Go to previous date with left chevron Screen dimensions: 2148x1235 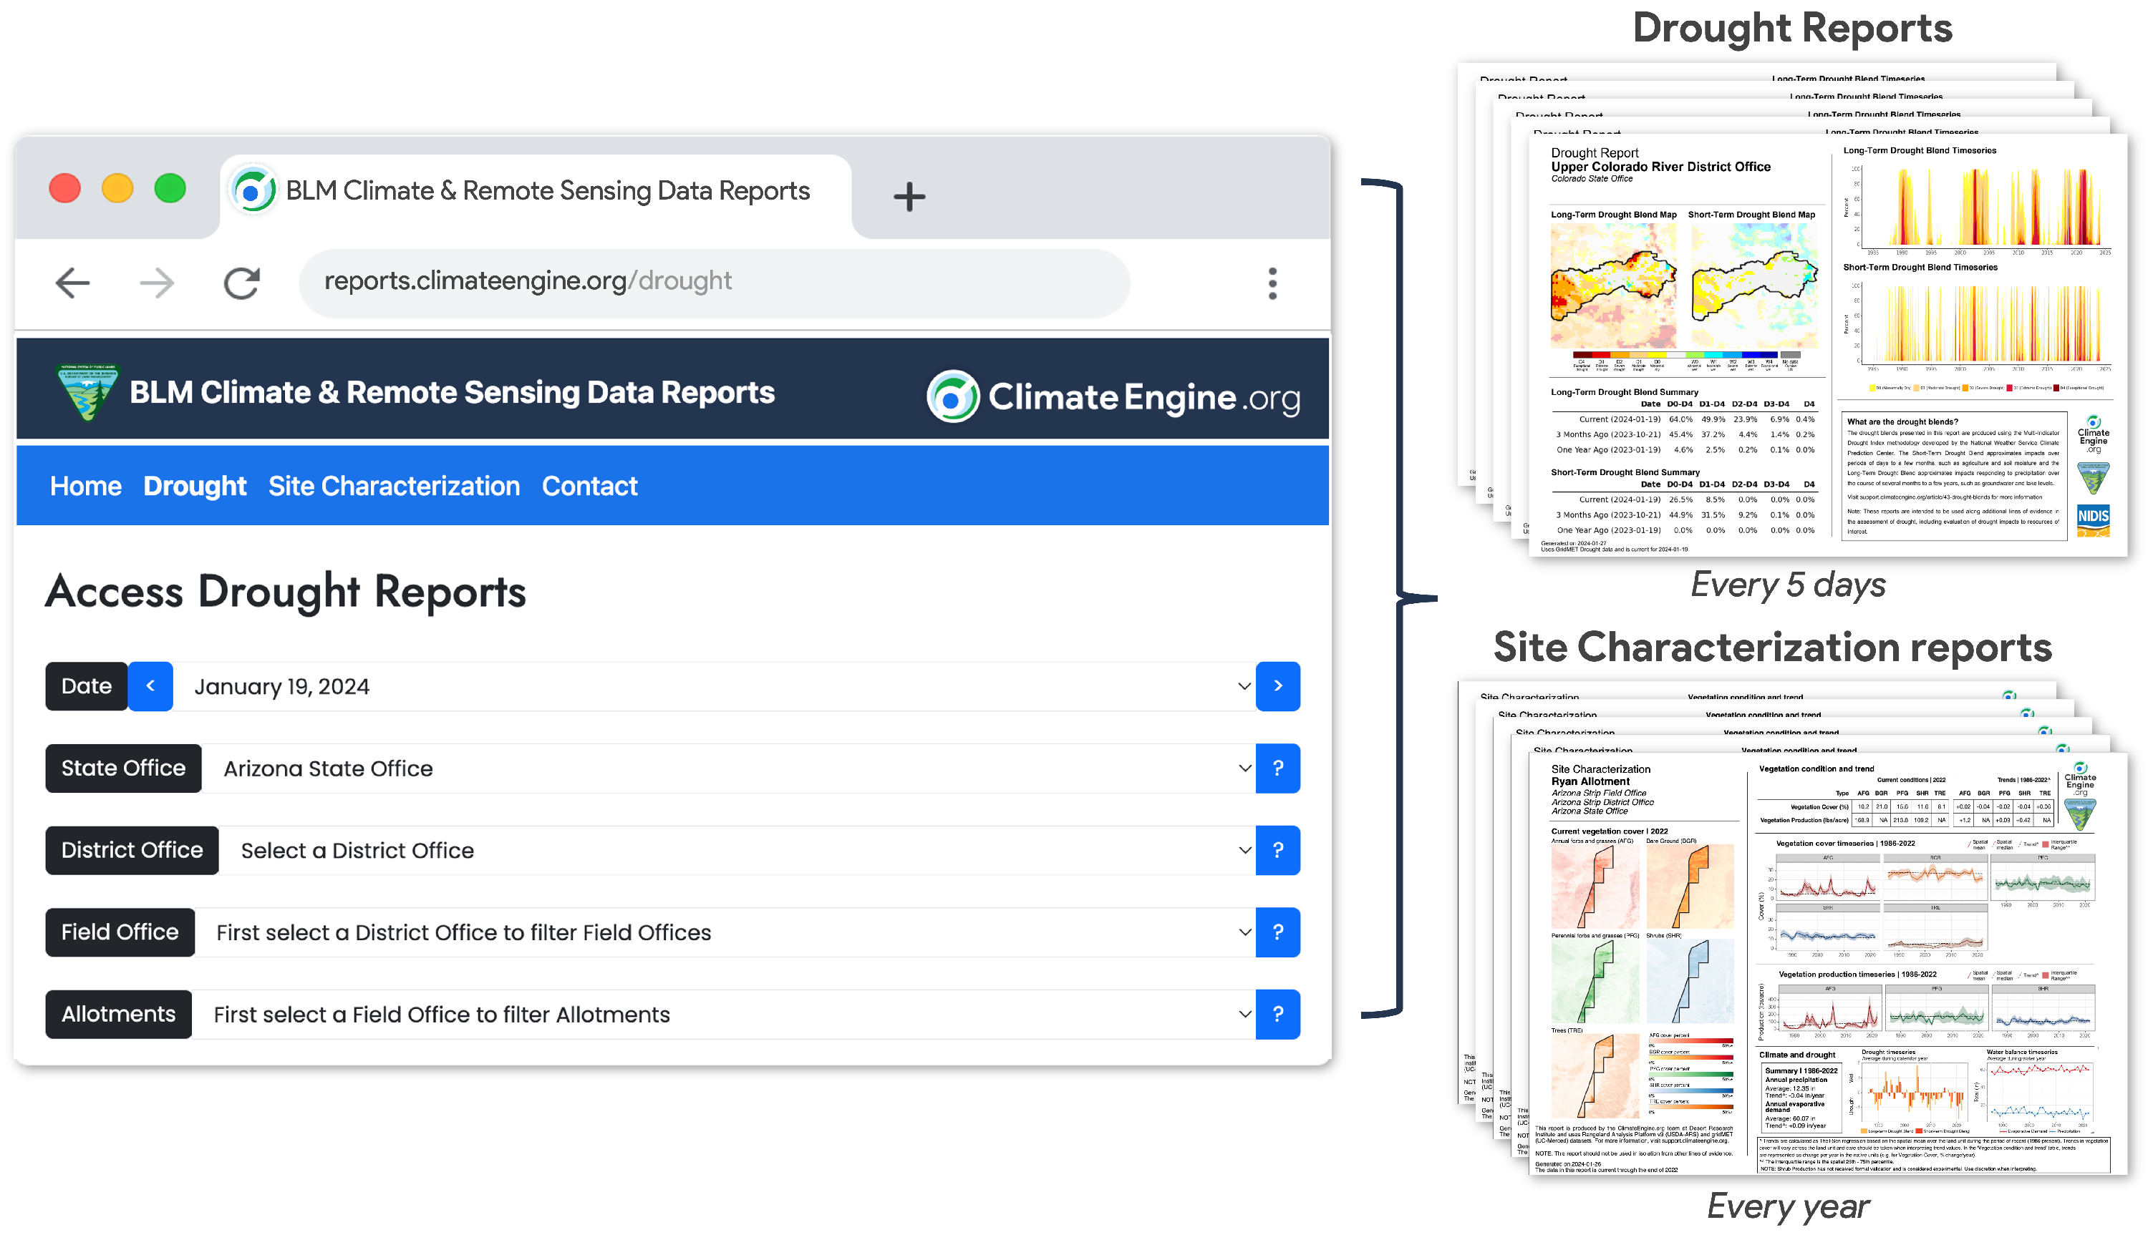(x=150, y=685)
